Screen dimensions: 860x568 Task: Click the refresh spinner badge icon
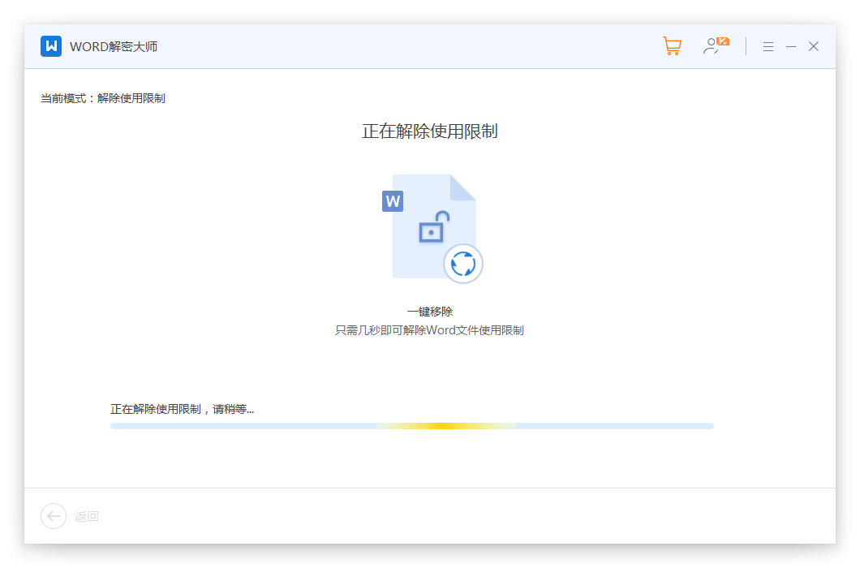pyautogui.click(x=463, y=264)
